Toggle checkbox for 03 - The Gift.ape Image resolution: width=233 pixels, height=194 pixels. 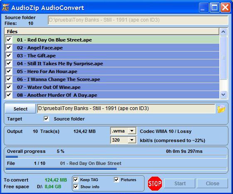point(9,55)
